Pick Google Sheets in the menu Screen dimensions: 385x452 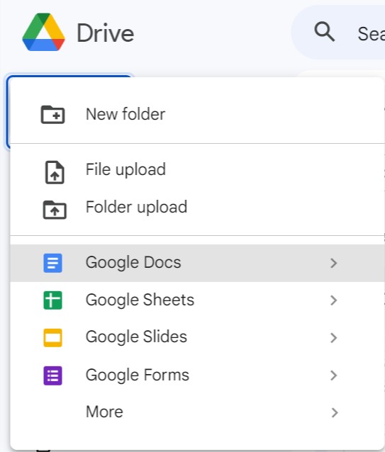(198, 300)
